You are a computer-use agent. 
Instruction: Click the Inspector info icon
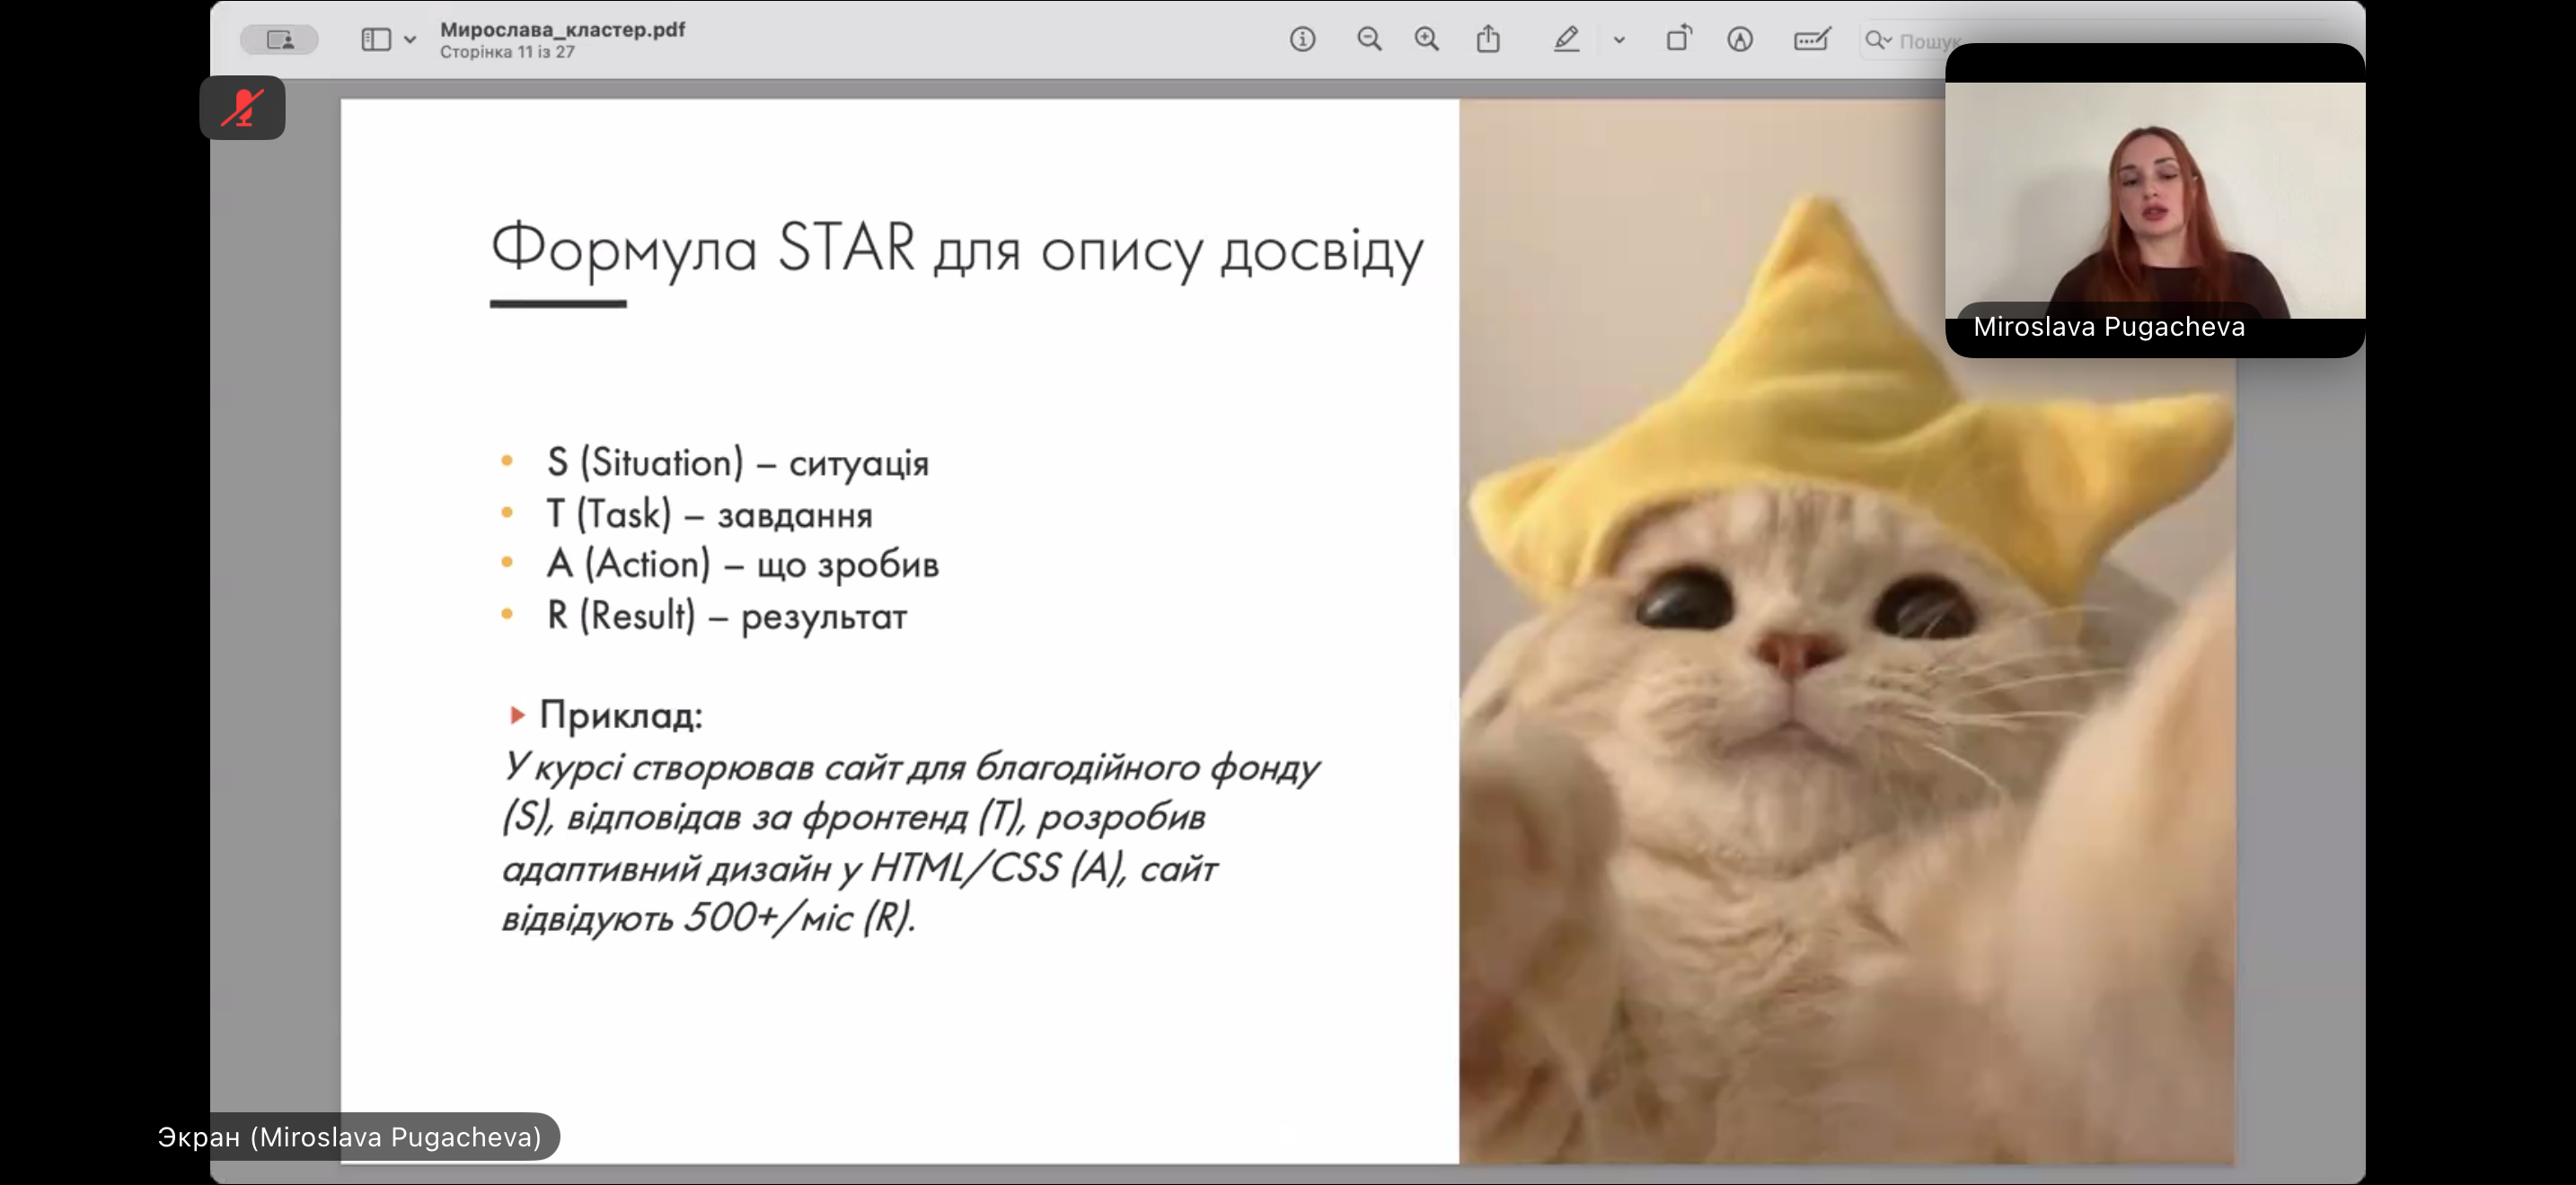click(1302, 39)
